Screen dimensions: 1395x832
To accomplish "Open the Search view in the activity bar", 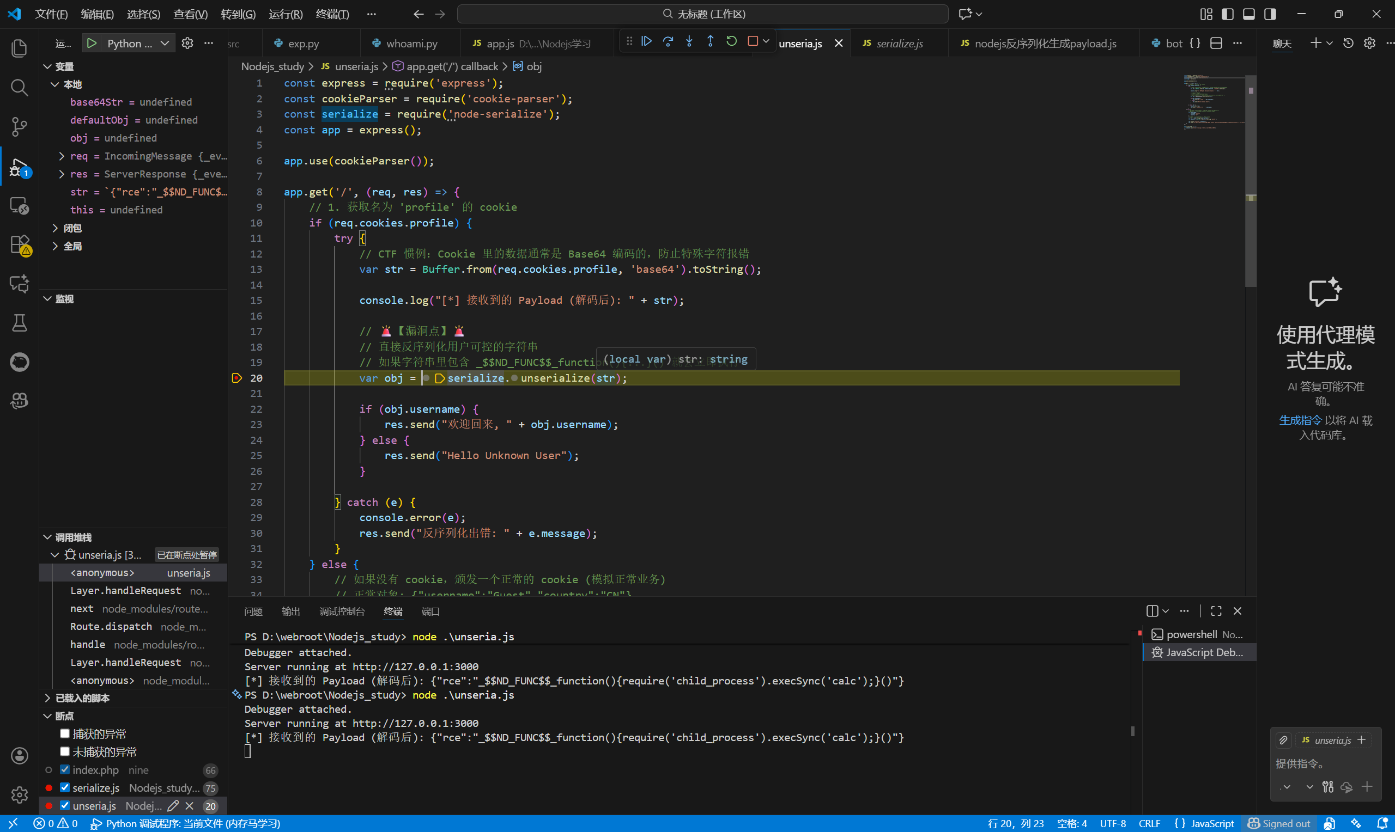I will click(19, 88).
